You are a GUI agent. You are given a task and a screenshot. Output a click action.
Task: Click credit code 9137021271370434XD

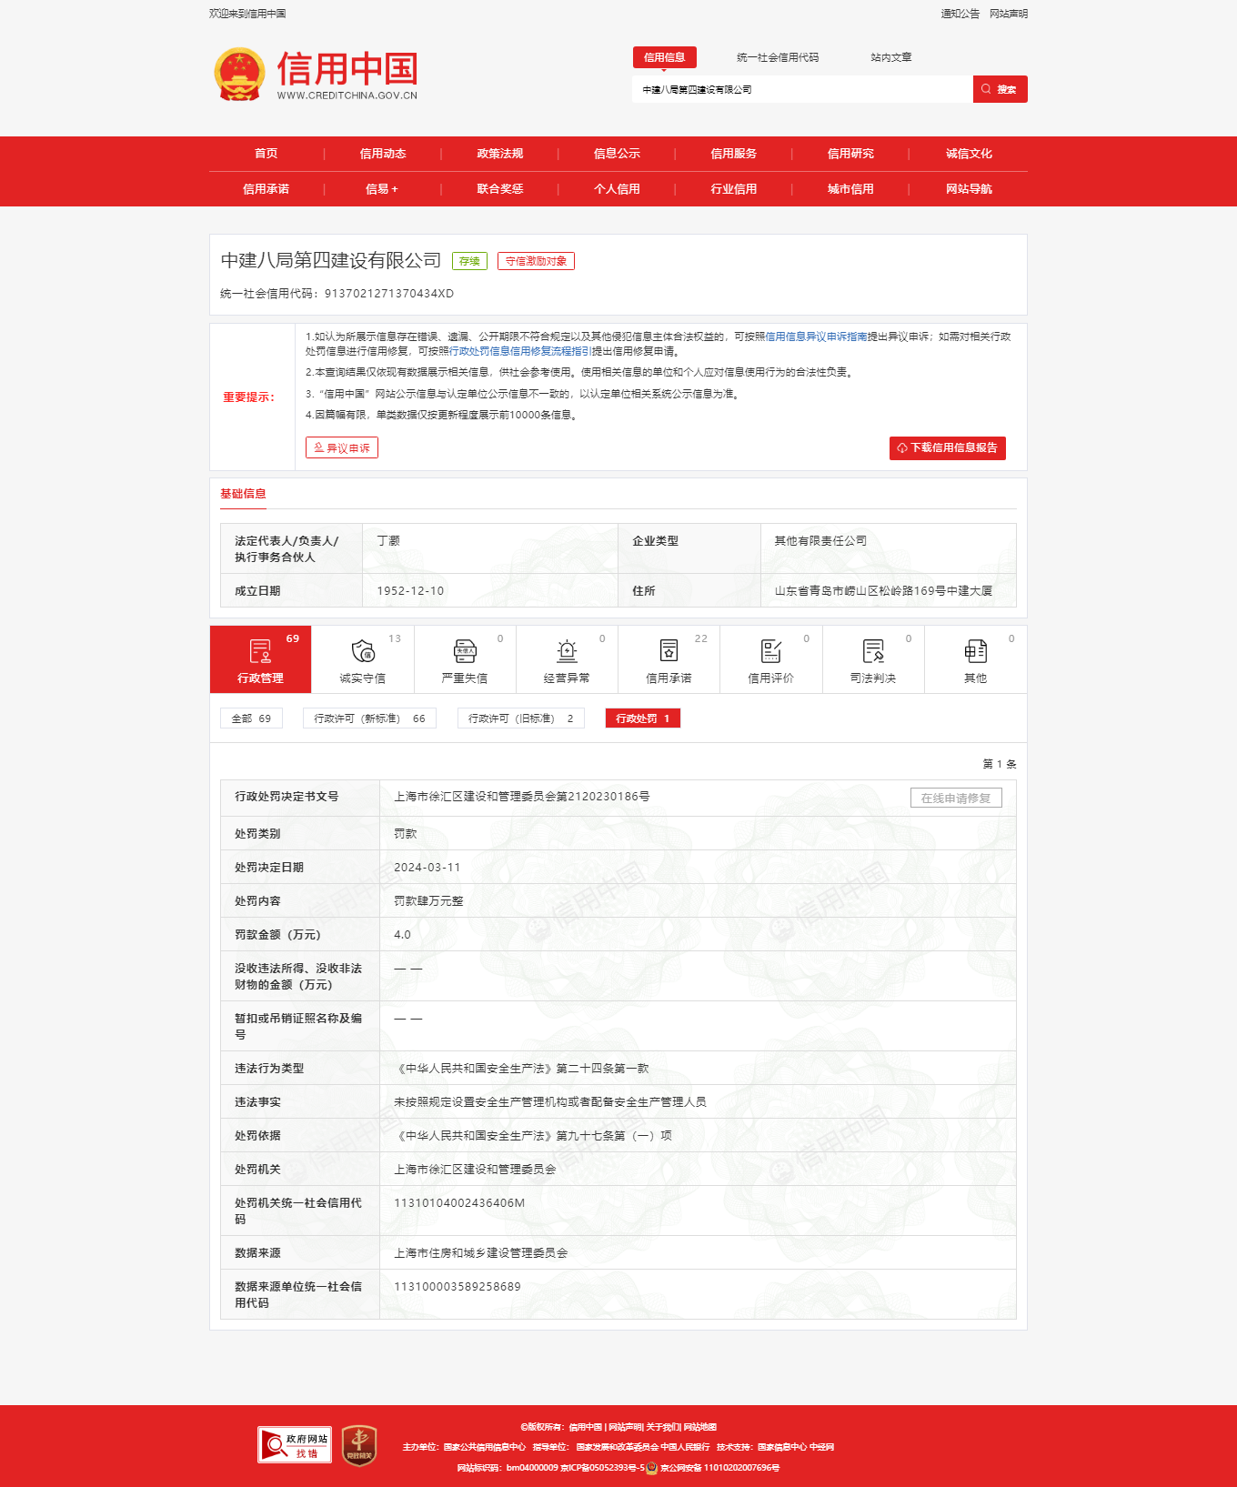389,294
